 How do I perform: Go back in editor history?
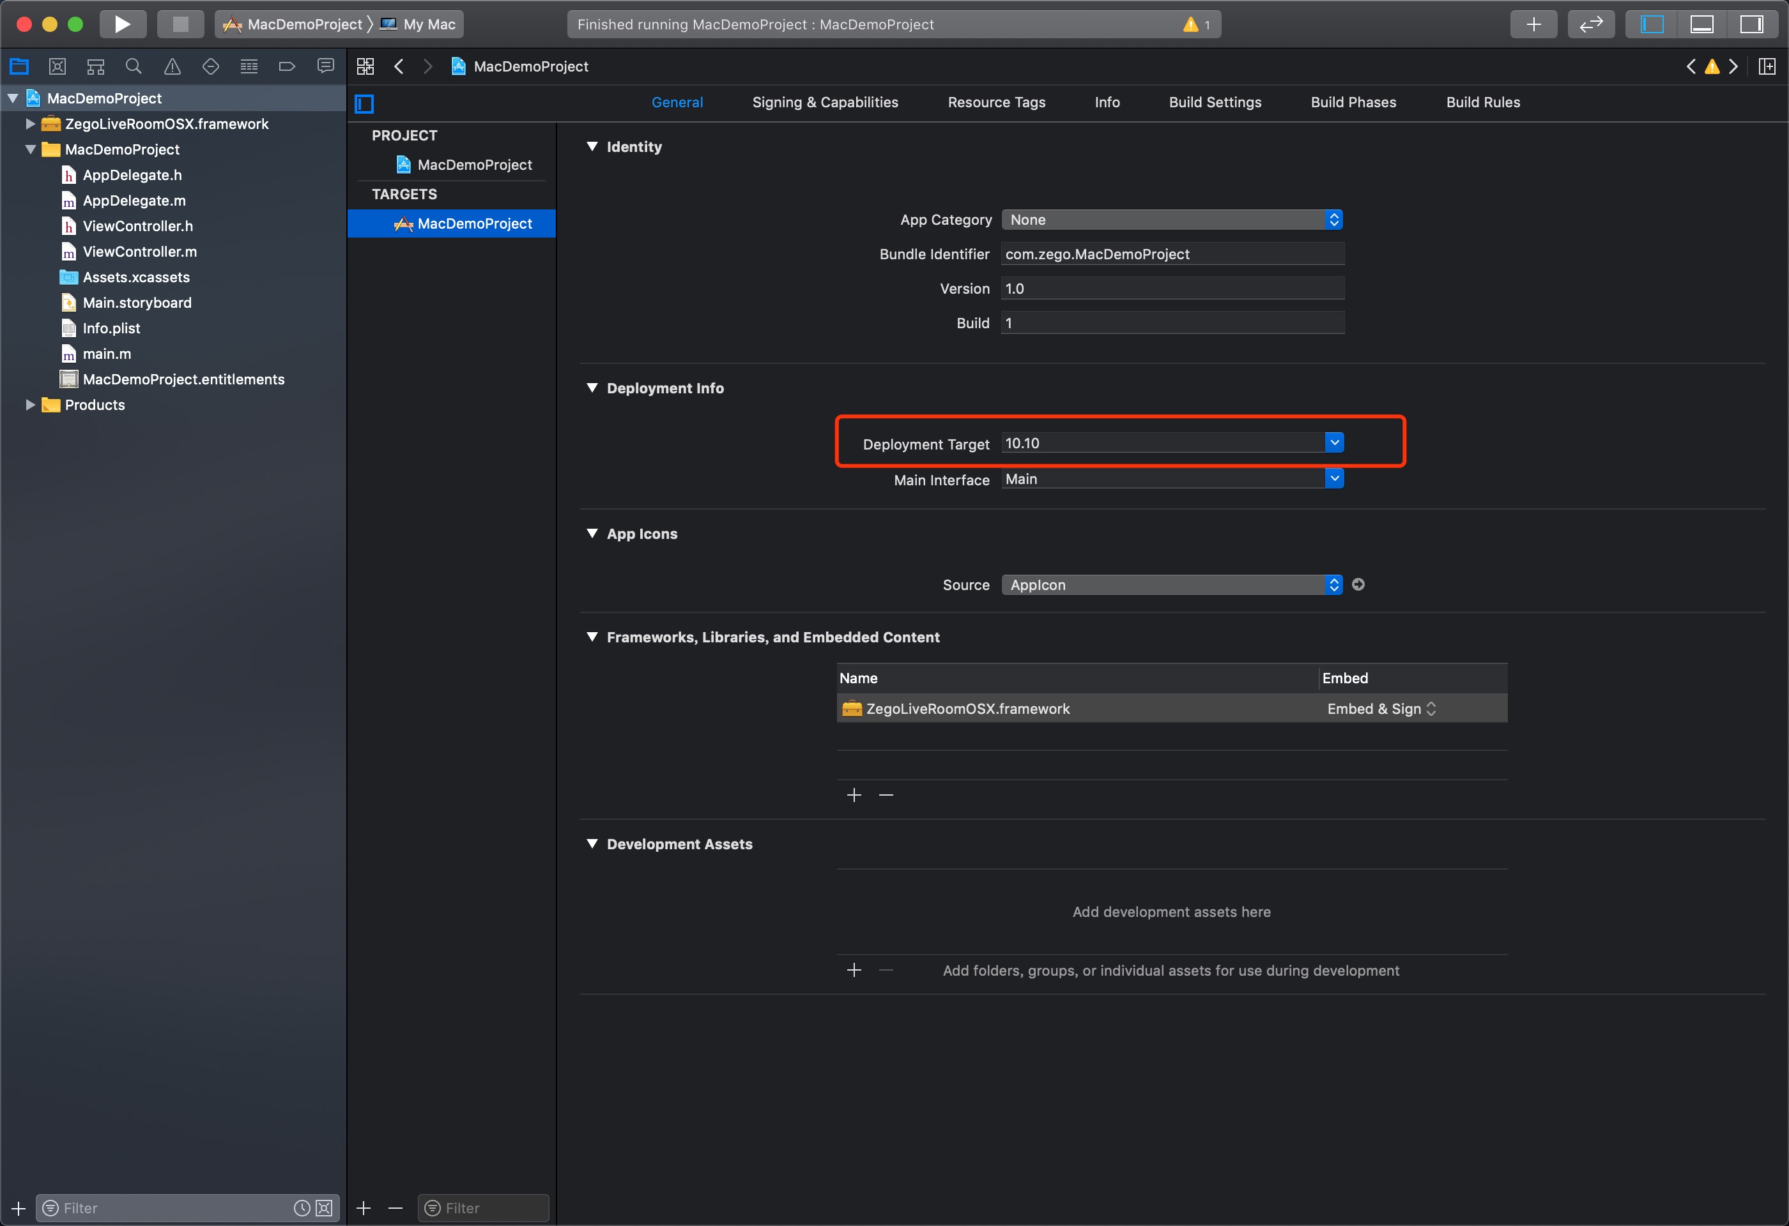(x=399, y=66)
